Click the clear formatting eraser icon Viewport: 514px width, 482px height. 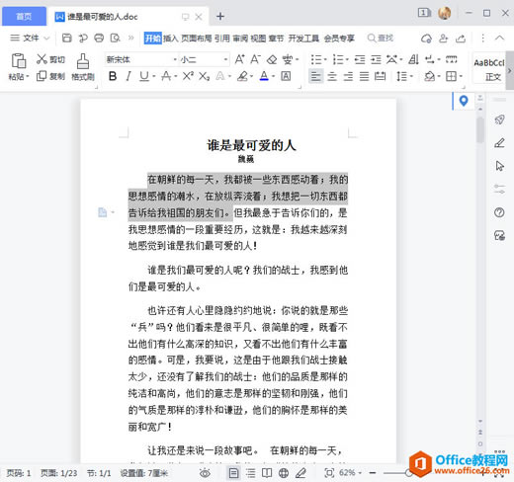(x=272, y=59)
